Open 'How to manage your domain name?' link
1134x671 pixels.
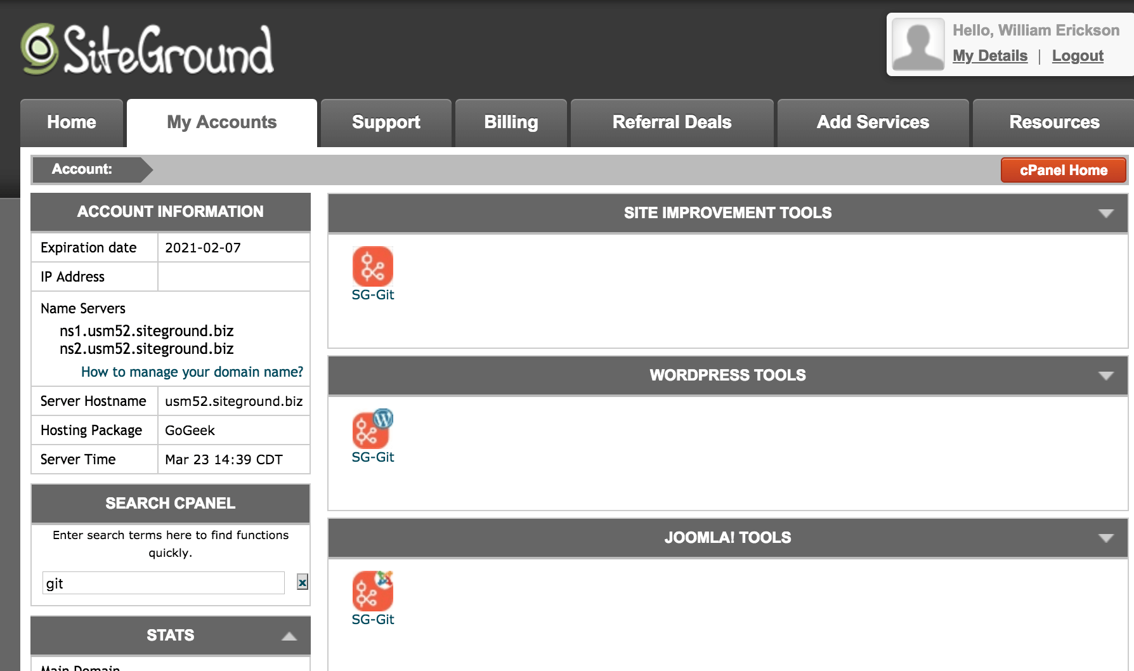192,372
